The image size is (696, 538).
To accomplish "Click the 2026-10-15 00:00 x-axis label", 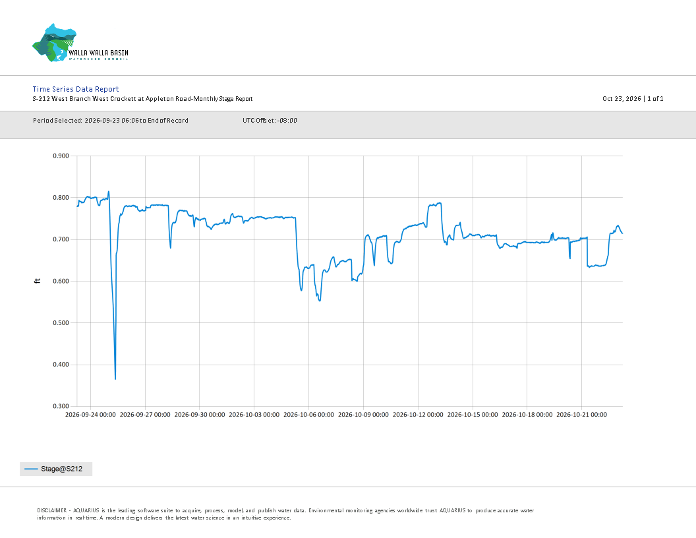I will click(x=473, y=415).
